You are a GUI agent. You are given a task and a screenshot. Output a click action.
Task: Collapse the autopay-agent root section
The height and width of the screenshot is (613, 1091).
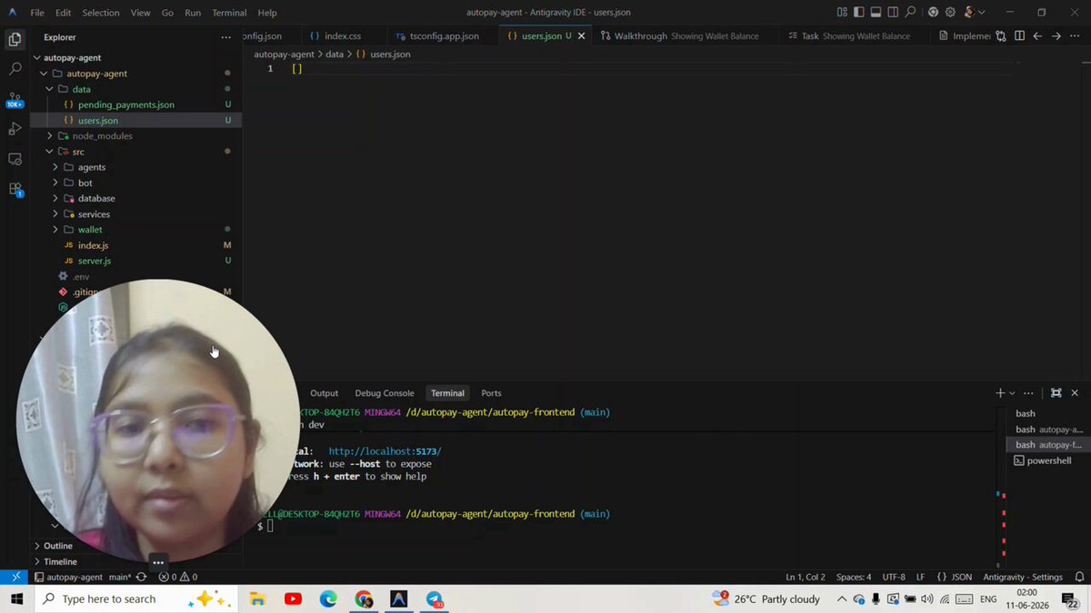[72, 57]
